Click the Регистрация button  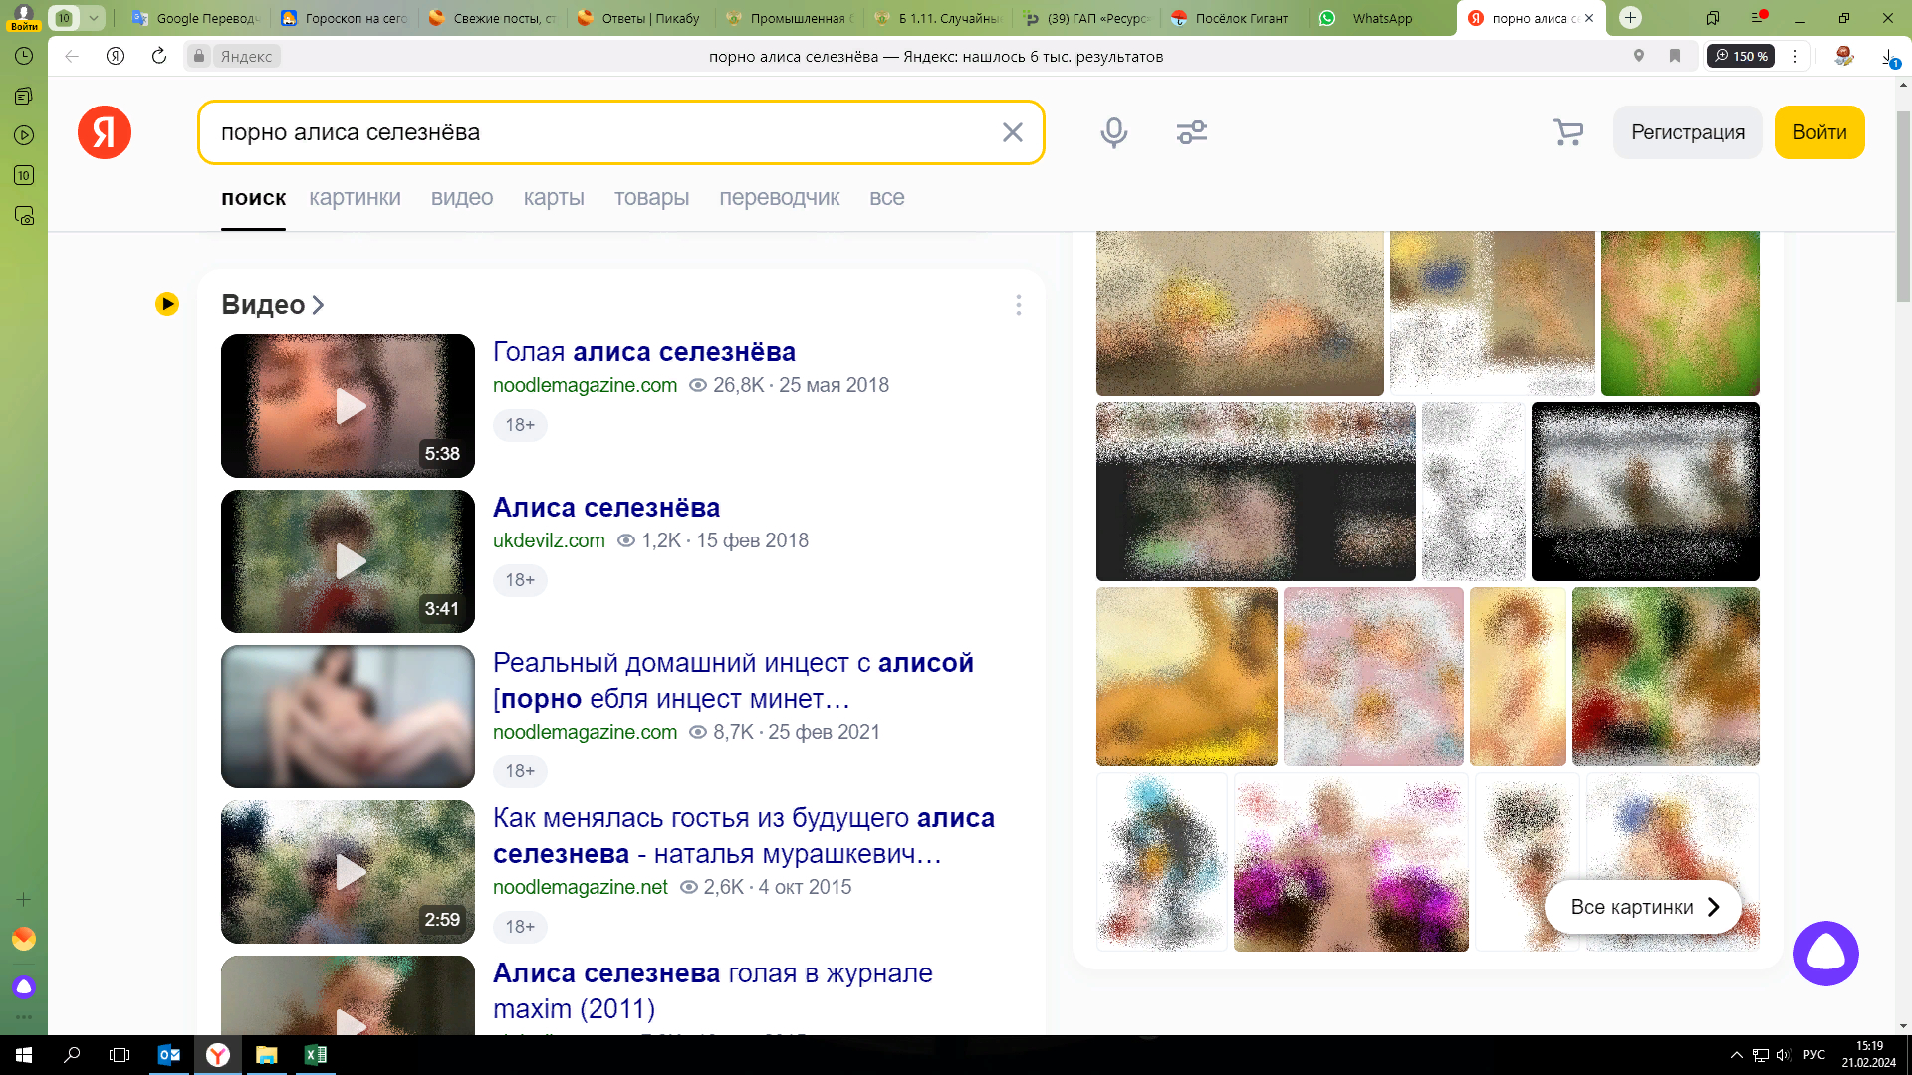click(x=1687, y=132)
